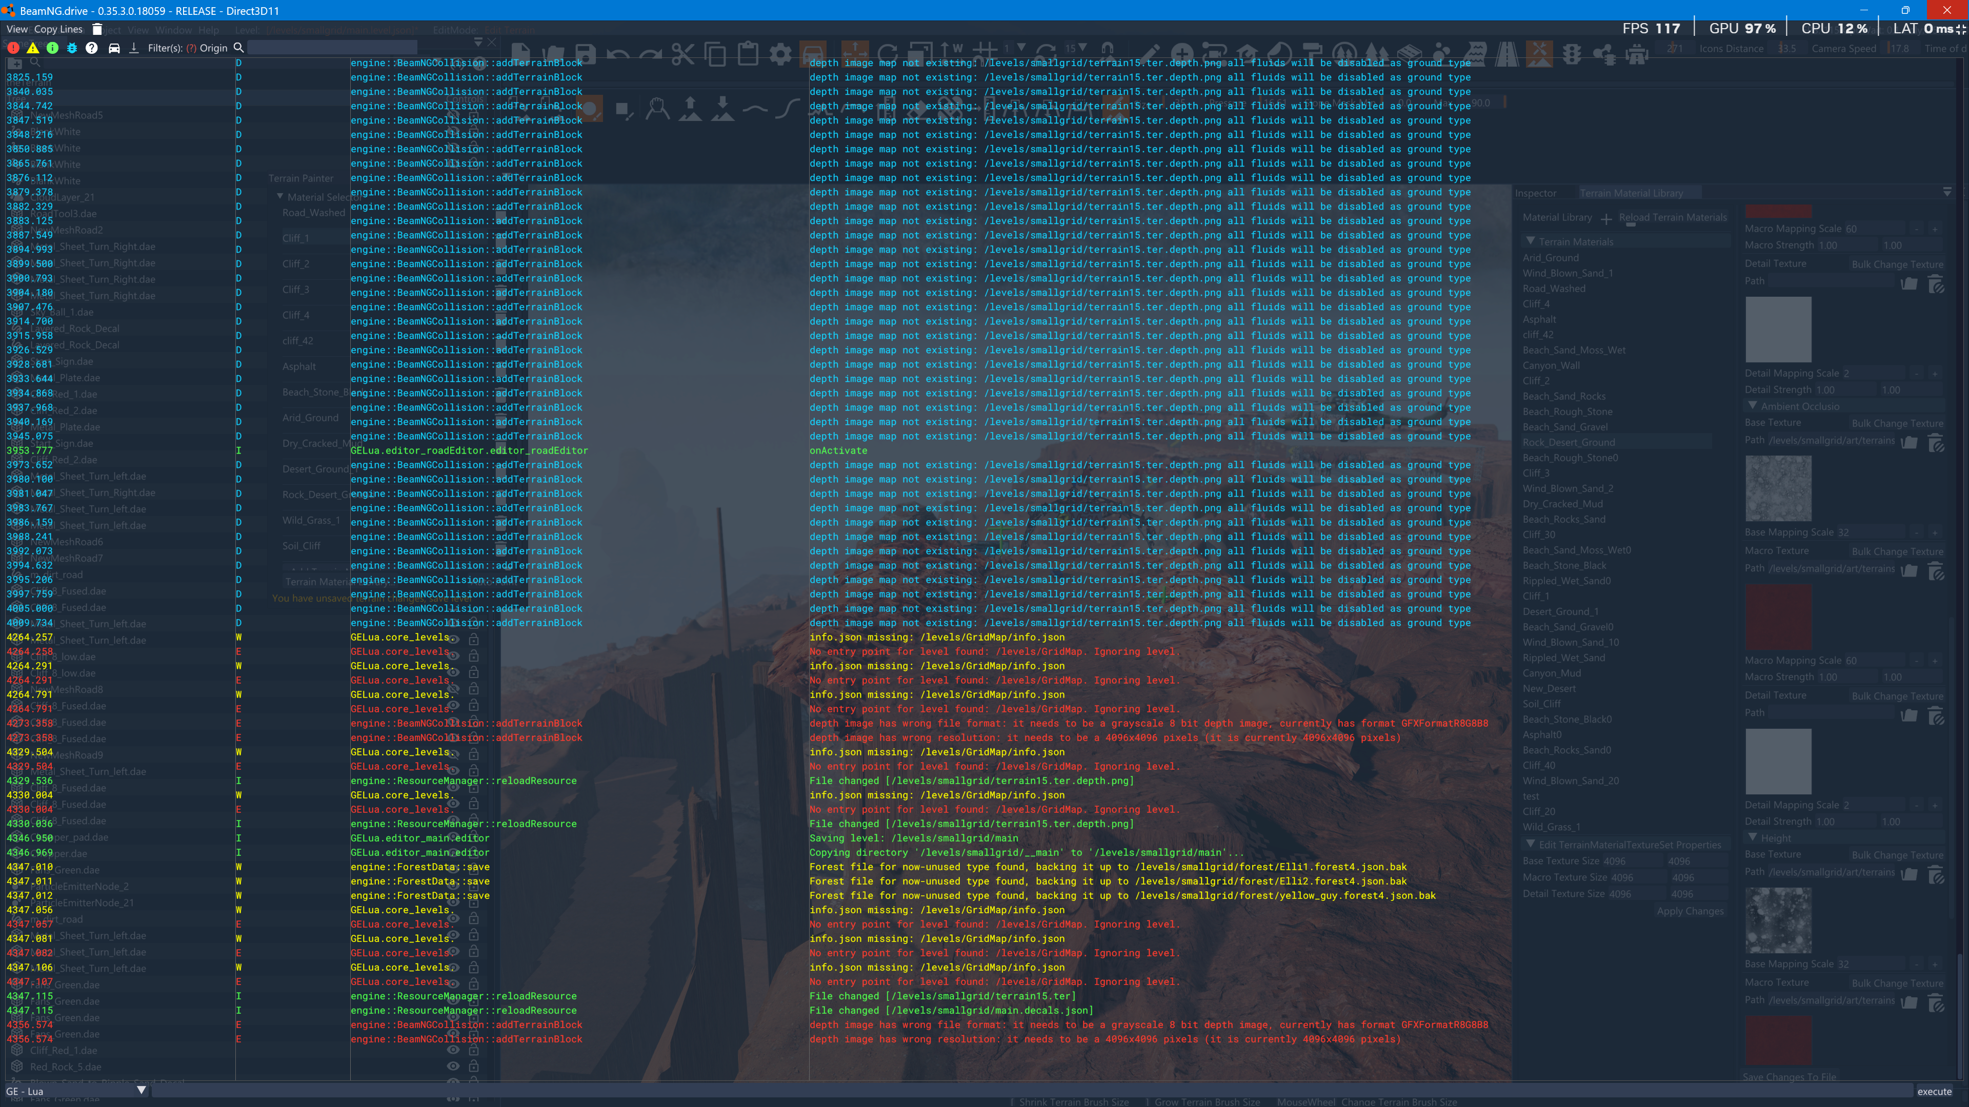The width and height of the screenshot is (1969, 1107).
Task: Browse folder for Ambient Occlusion base texture
Action: point(1908,442)
